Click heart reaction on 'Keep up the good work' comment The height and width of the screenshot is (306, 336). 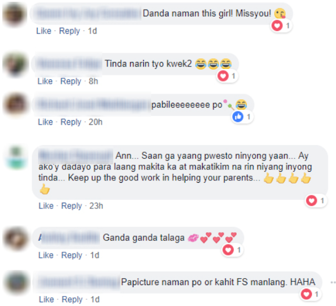pyautogui.click(x=311, y=201)
